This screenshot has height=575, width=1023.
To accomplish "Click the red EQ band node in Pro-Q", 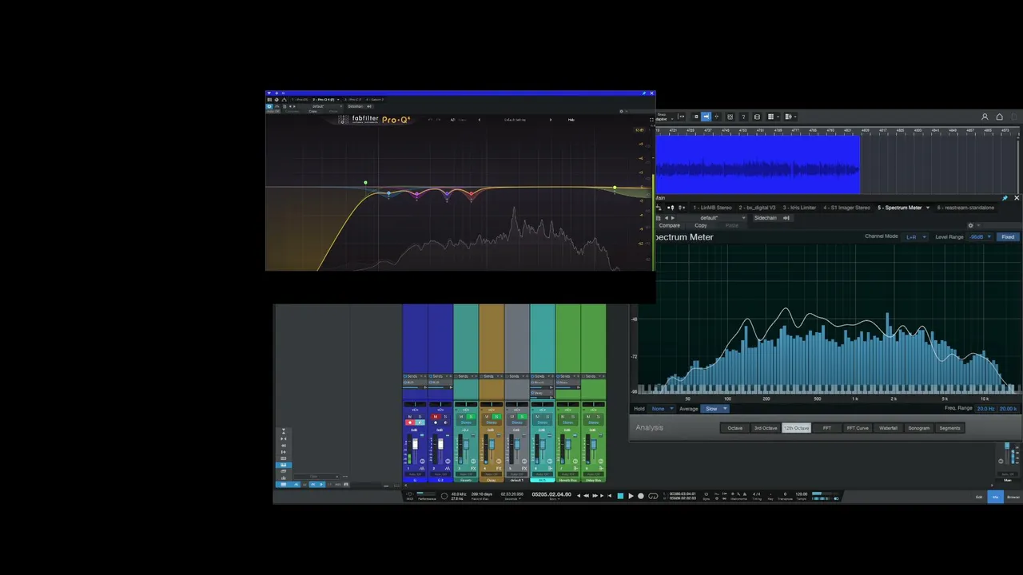I will point(472,193).
